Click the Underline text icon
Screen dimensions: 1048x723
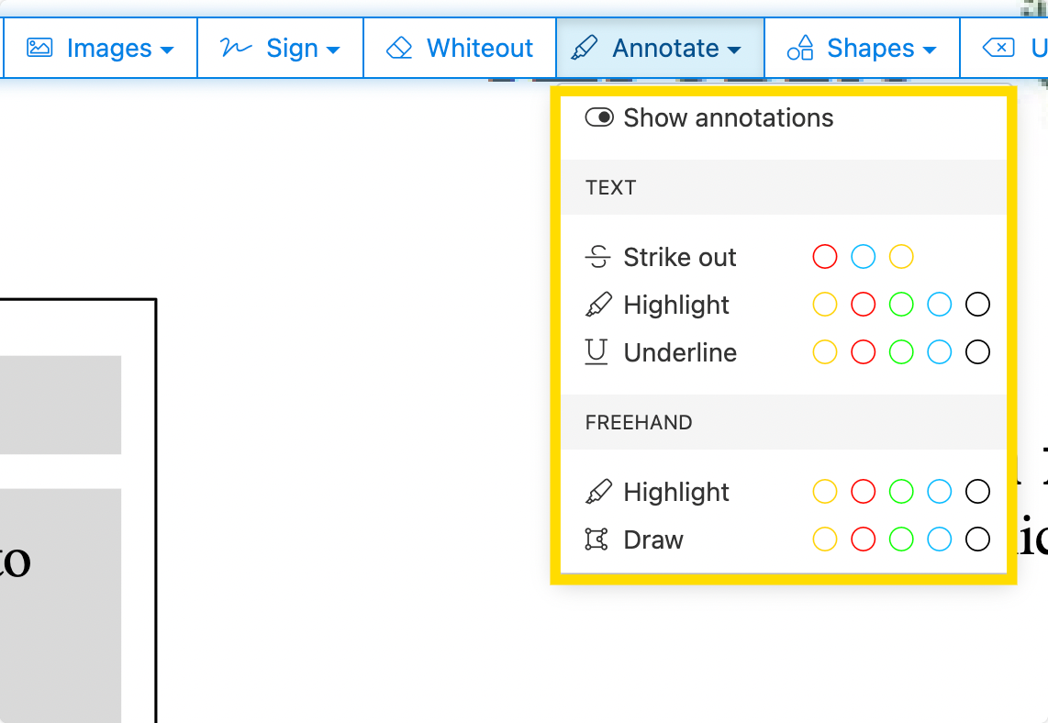click(596, 352)
